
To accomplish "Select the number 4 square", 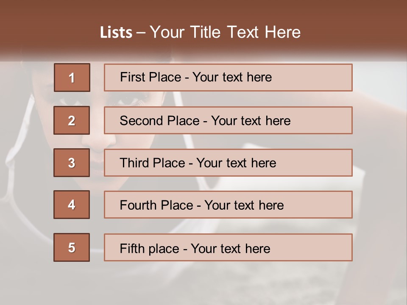I will click(x=72, y=205).
